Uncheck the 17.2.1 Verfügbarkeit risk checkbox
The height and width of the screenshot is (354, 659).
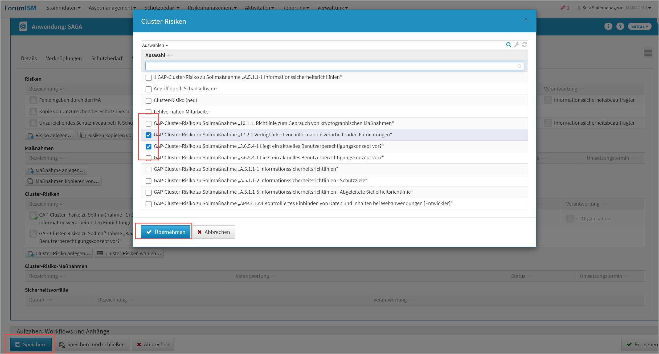149,135
